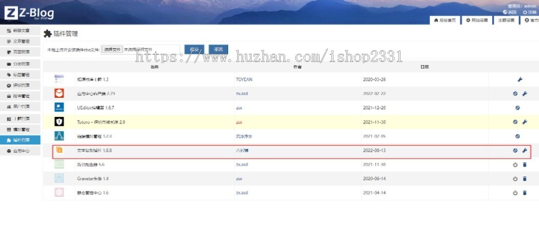Switch to the 后台首页 tab
The image size is (539, 228).
(444, 20)
